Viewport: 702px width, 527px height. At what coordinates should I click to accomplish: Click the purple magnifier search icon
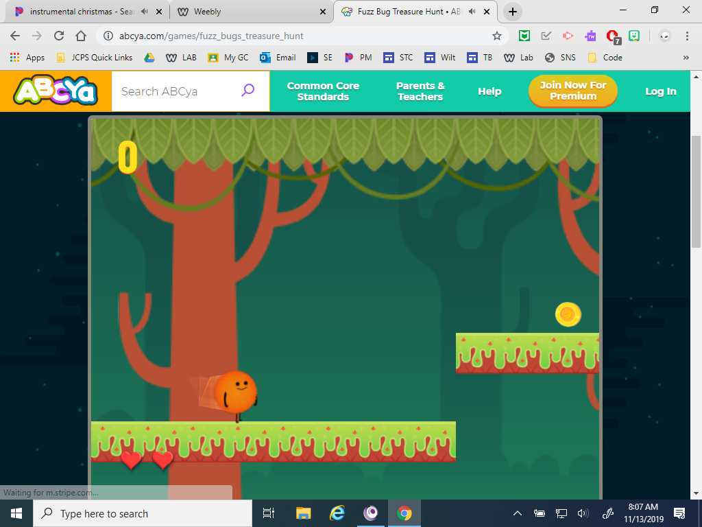(247, 91)
